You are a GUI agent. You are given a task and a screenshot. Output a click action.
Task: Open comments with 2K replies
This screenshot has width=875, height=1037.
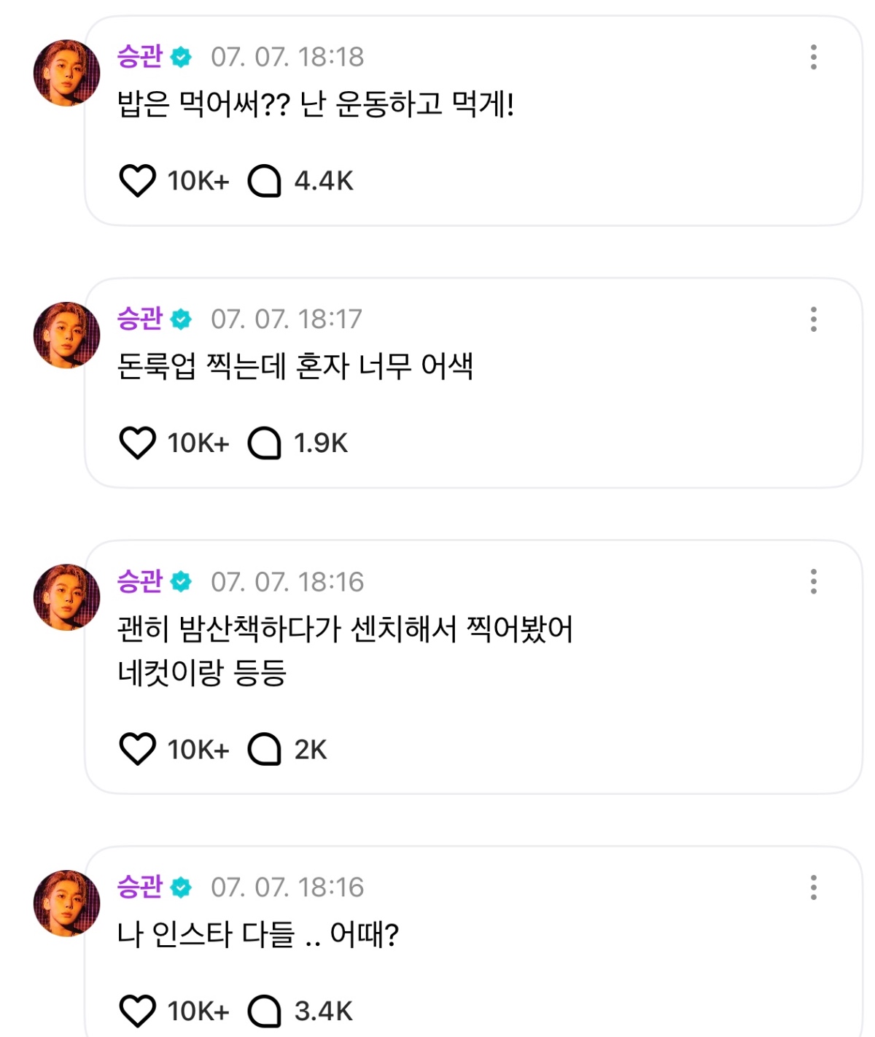click(264, 749)
